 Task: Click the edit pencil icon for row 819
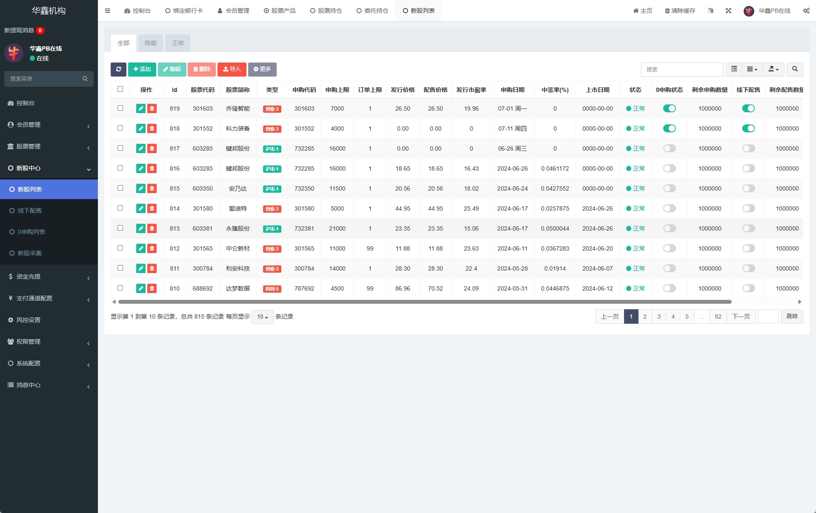pyautogui.click(x=140, y=108)
